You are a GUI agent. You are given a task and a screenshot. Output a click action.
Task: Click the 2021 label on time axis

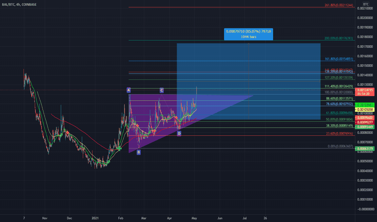pyautogui.click(x=95, y=218)
